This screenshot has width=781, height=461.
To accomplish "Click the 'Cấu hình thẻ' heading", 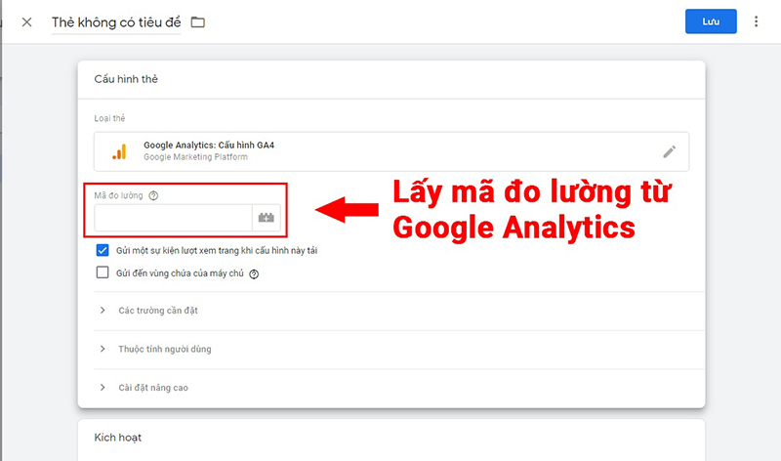I will pos(126,79).
